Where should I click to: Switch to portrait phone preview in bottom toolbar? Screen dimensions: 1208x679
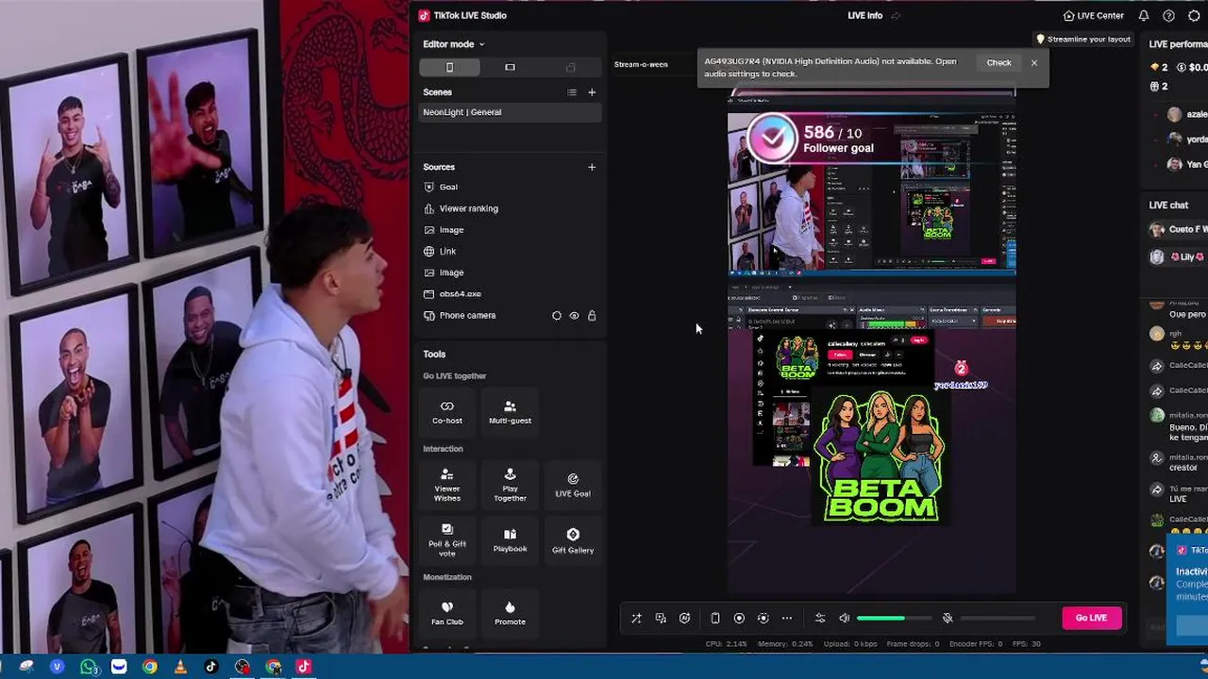pyautogui.click(x=715, y=619)
